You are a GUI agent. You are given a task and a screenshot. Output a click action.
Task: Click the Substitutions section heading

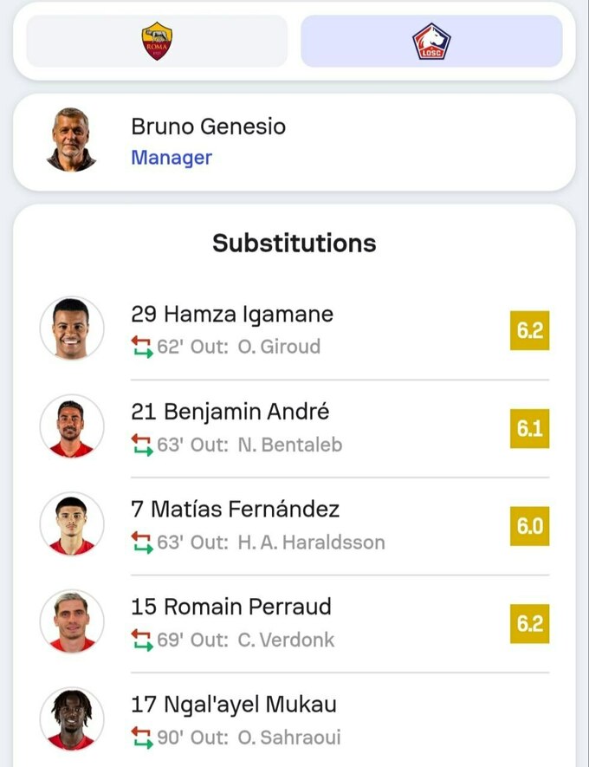point(294,244)
